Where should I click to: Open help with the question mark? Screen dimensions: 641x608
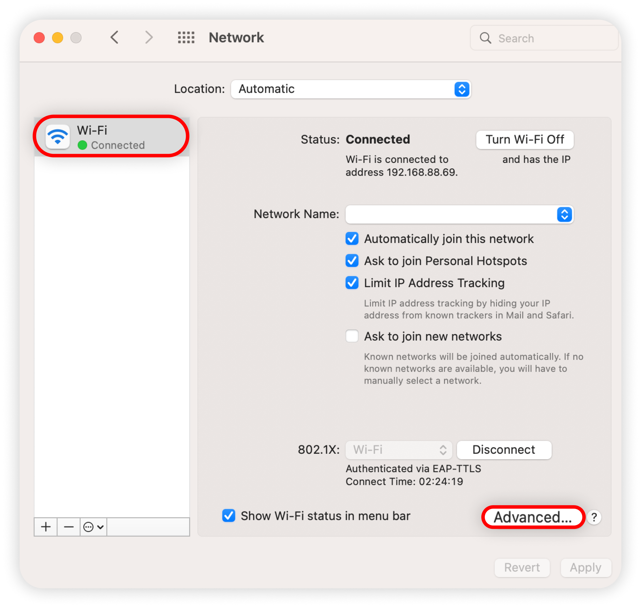coord(594,517)
